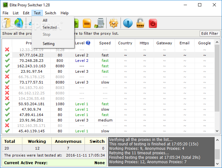Open the Help menu
This screenshot has width=222, height=168.
[64, 13]
